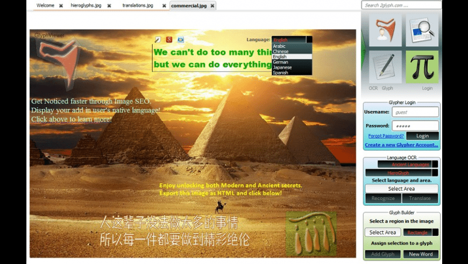Close the translations.jpg tab

pos(164,6)
